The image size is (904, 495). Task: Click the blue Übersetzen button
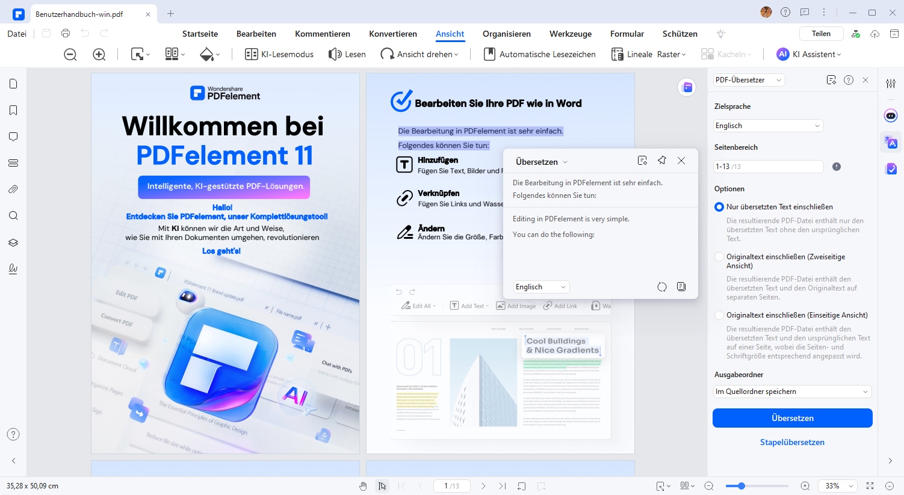click(792, 418)
